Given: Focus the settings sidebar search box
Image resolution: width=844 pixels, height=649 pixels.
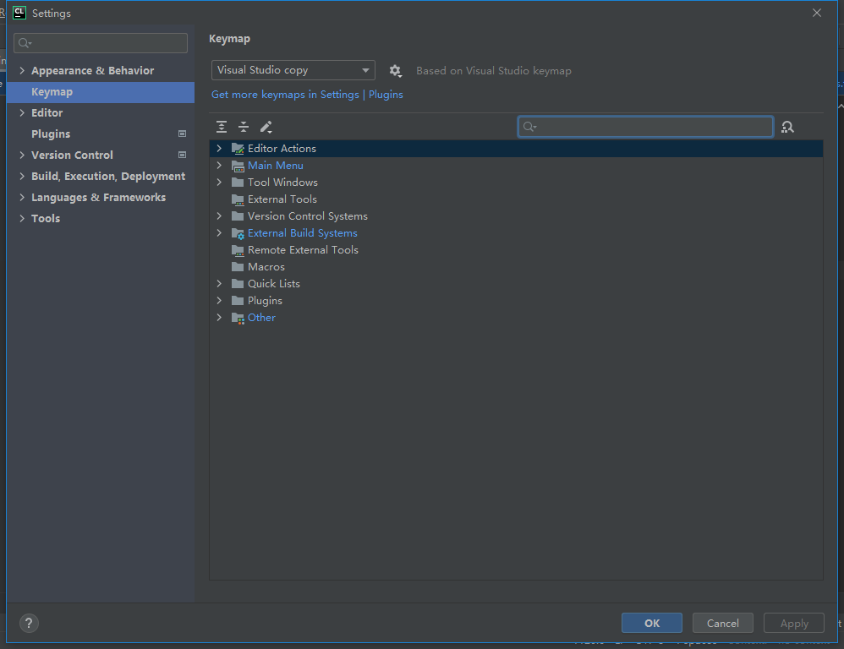Looking at the screenshot, I should [x=101, y=43].
